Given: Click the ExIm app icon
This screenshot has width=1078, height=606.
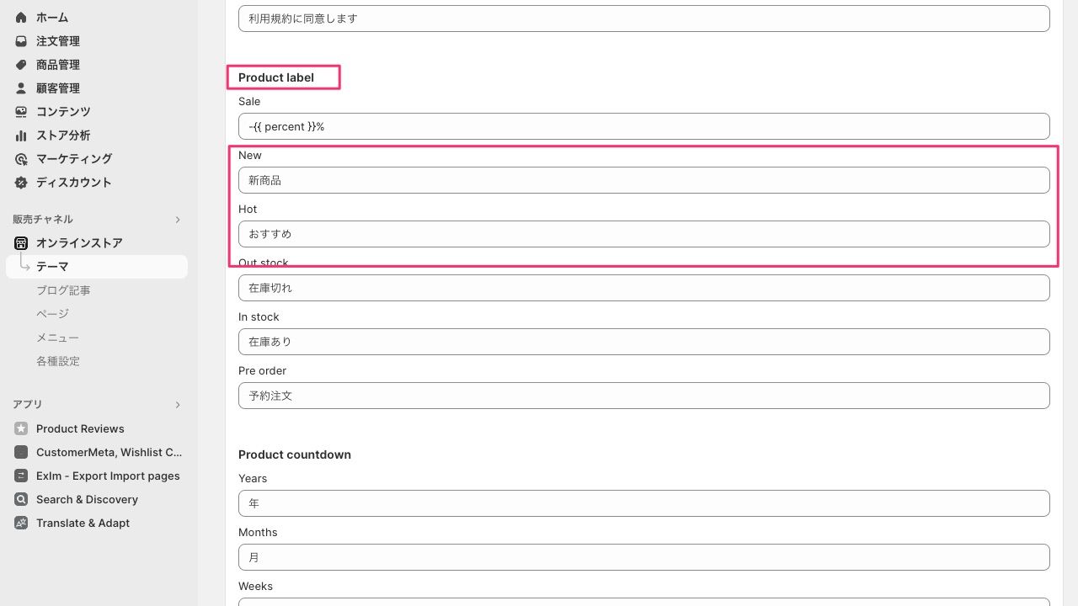Looking at the screenshot, I should pos(21,476).
